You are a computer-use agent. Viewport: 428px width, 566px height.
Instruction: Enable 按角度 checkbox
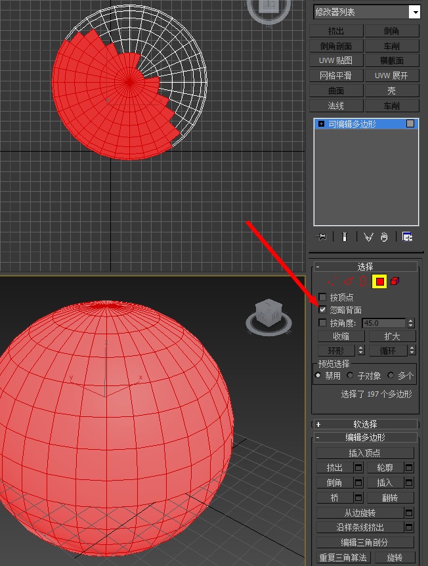point(322,322)
